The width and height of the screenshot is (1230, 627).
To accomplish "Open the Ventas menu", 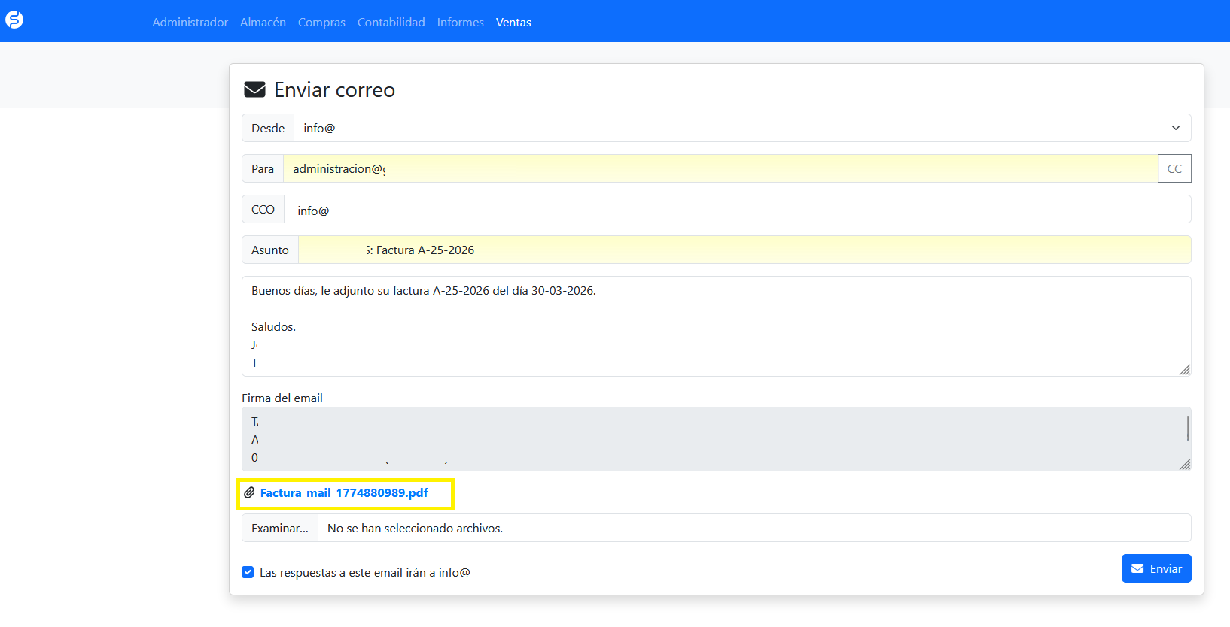I will [513, 23].
